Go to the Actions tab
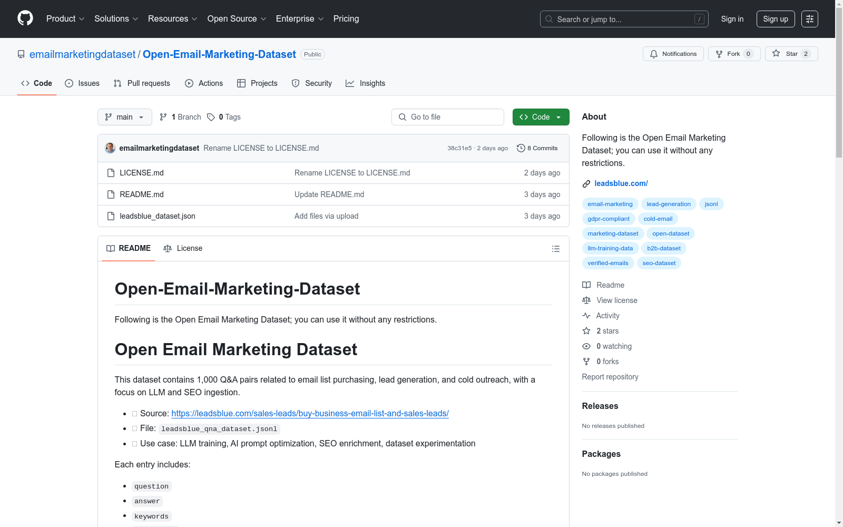The width and height of the screenshot is (843, 527). (x=204, y=83)
